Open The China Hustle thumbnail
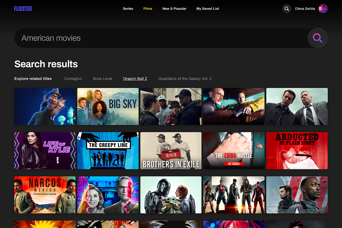 (x=234, y=150)
